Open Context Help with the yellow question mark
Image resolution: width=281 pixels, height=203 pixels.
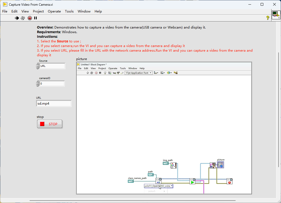click(268, 18)
